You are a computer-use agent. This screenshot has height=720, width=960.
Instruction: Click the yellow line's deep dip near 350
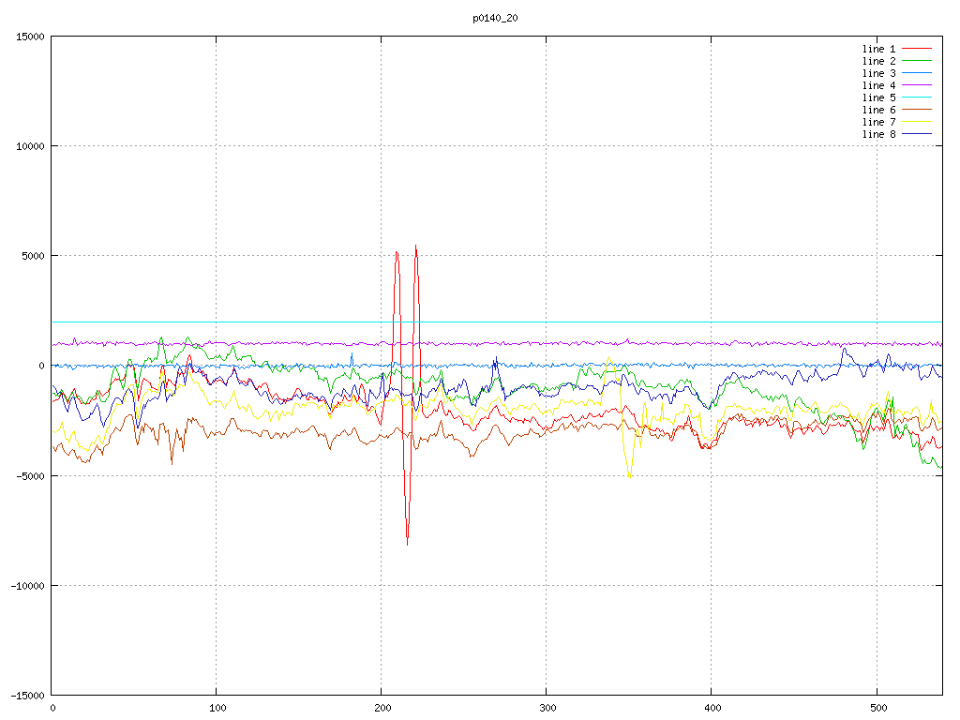click(629, 477)
